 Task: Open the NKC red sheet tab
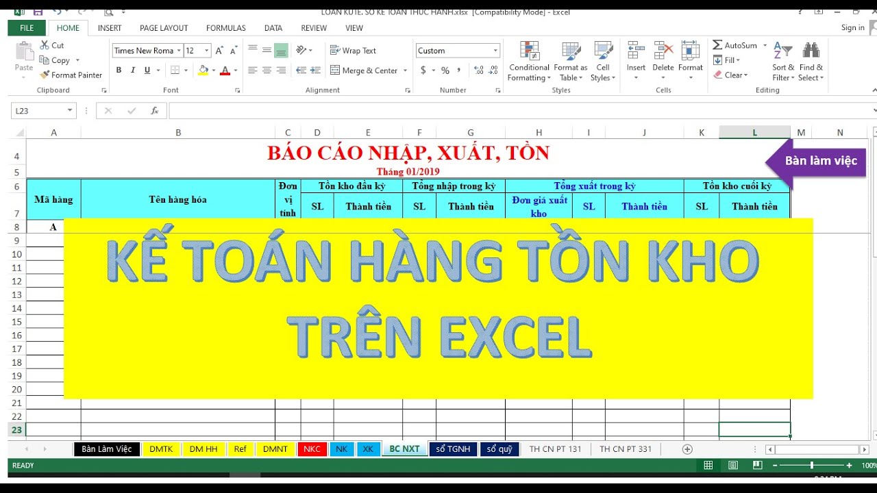312,449
